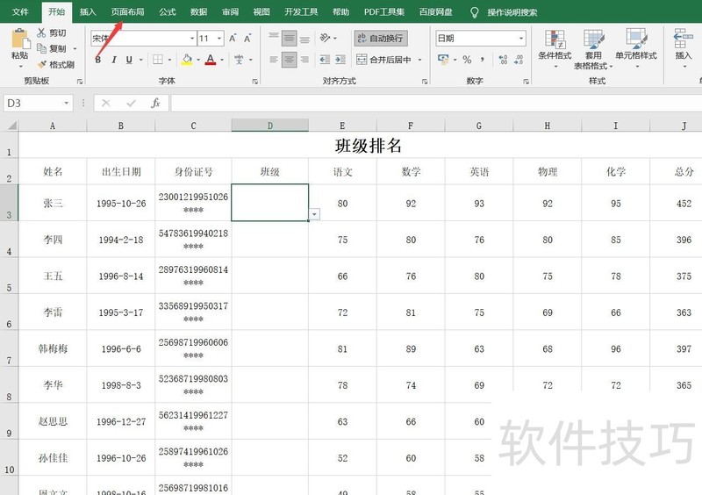Click the increase indent icon
Viewport: 702px width, 495px height.
(340, 60)
